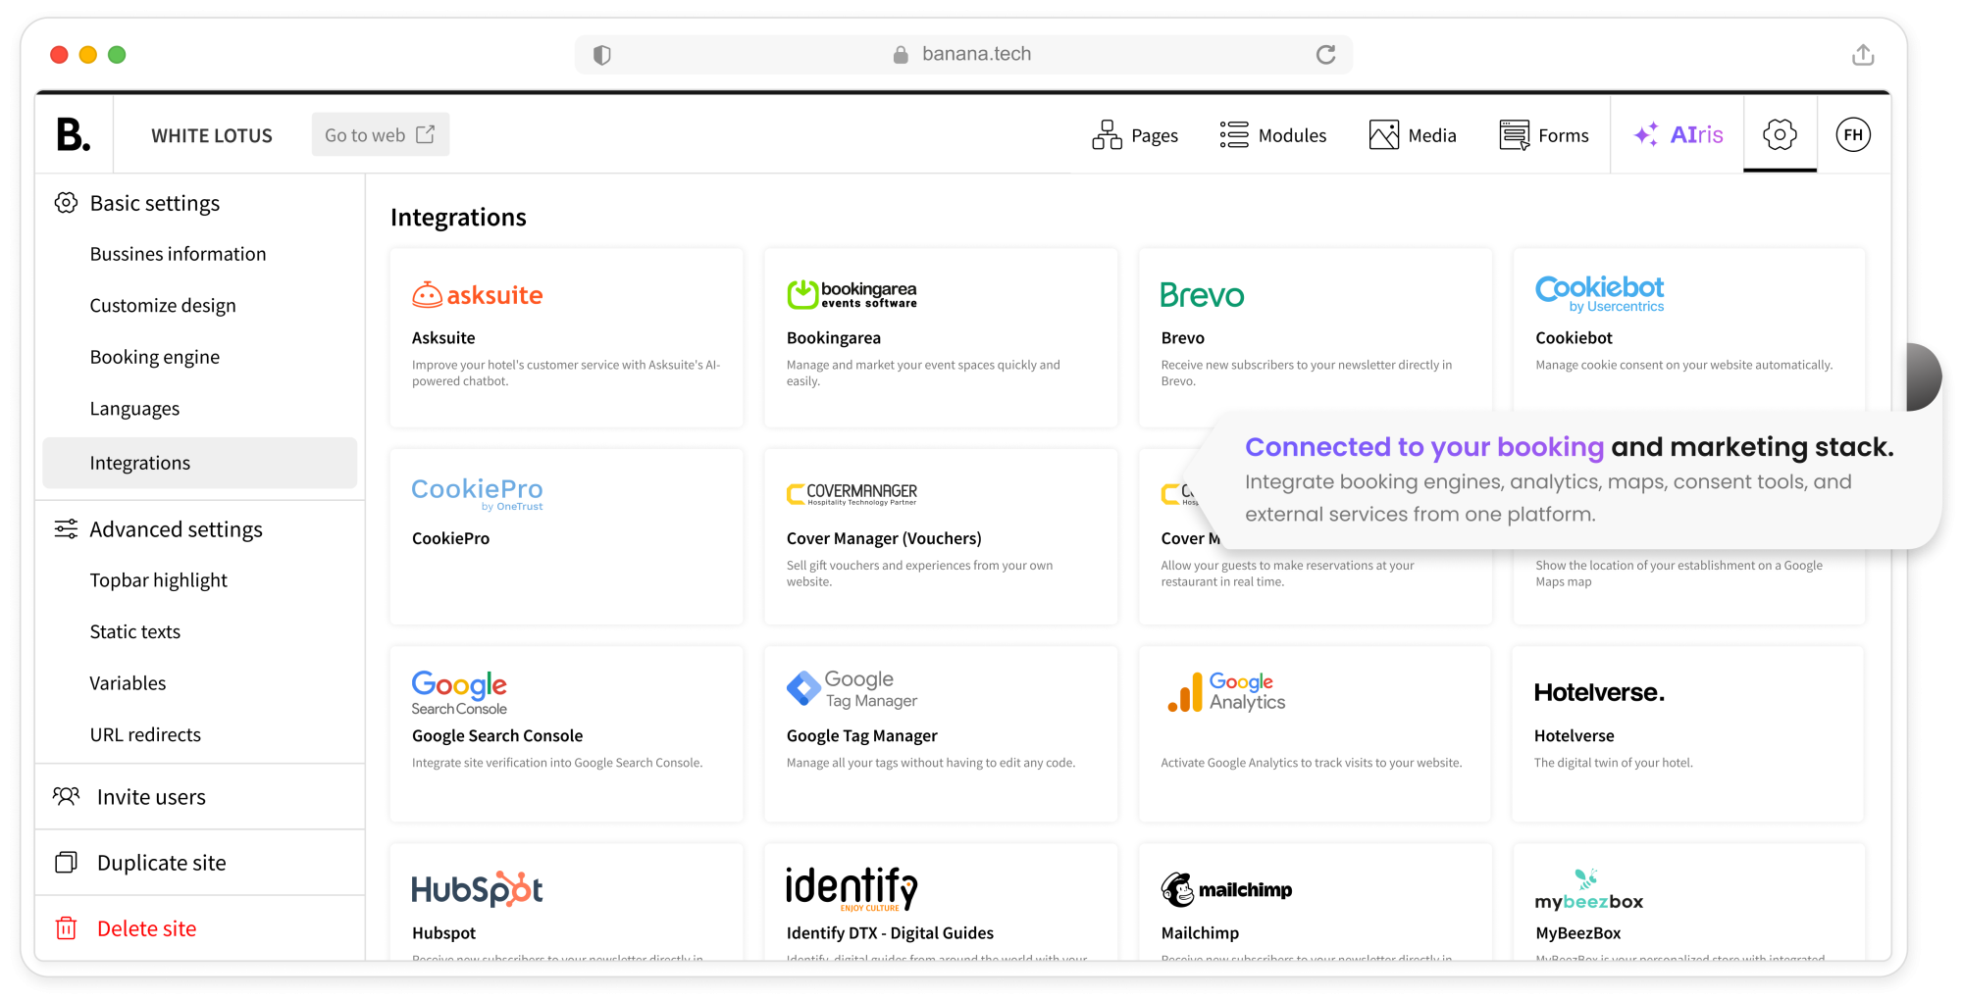This screenshot has width=1962, height=999.
Task: Click the Advanced settings sliders icon
Action: pyautogui.click(x=66, y=529)
